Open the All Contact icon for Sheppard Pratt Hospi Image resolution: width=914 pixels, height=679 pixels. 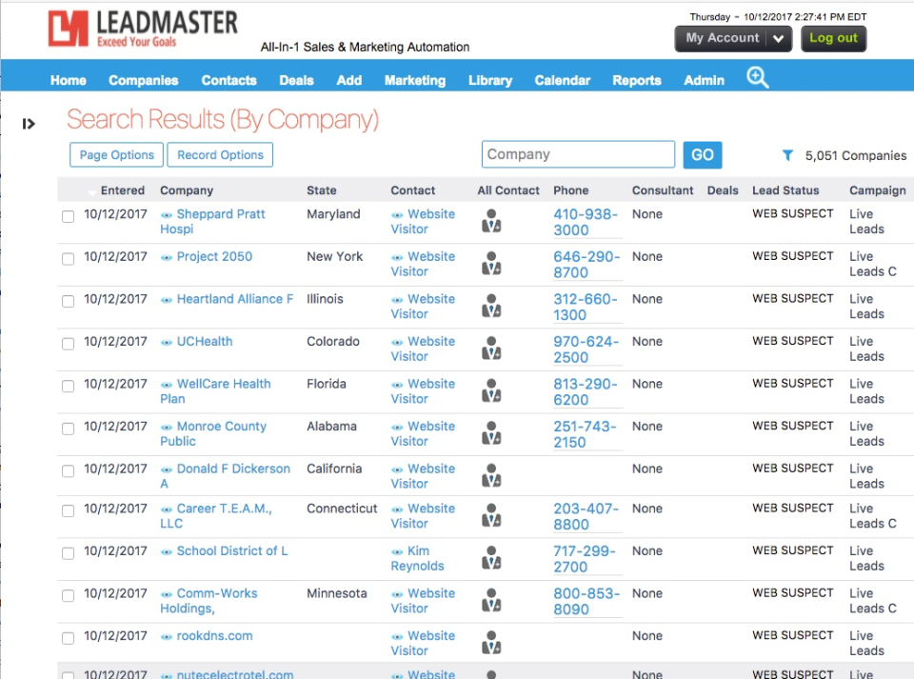tap(490, 221)
